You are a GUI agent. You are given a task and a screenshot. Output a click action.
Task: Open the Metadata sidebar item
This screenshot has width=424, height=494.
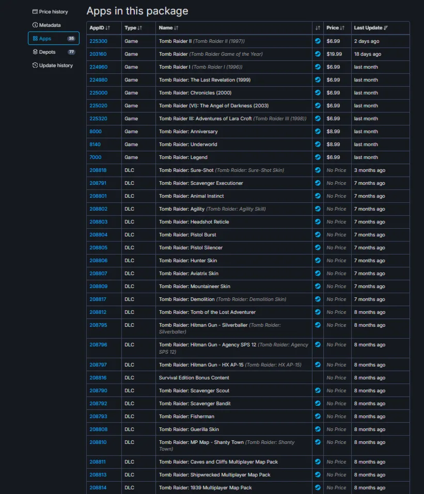46,25
